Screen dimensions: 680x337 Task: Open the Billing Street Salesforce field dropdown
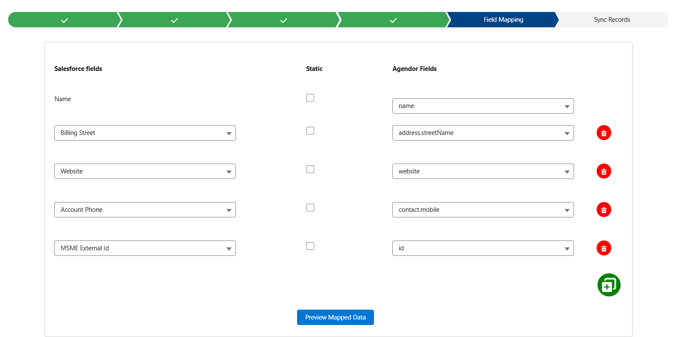tap(145, 133)
